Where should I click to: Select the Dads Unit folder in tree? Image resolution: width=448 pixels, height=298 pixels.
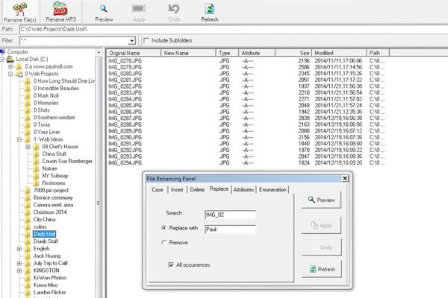(45, 234)
